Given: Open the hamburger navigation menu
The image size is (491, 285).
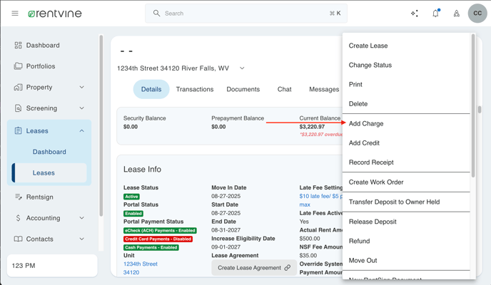Looking at the screenshot, I should pos(15,14).
